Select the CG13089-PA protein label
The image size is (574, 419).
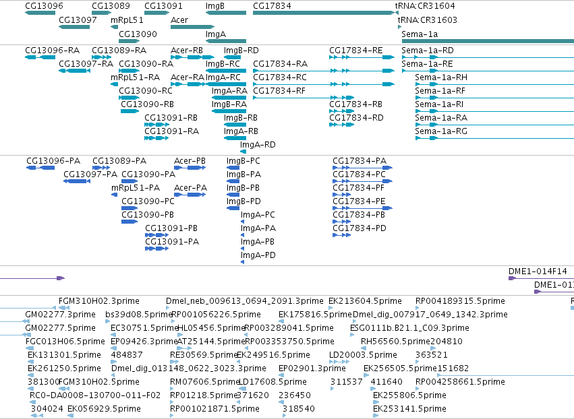point(119,161)
